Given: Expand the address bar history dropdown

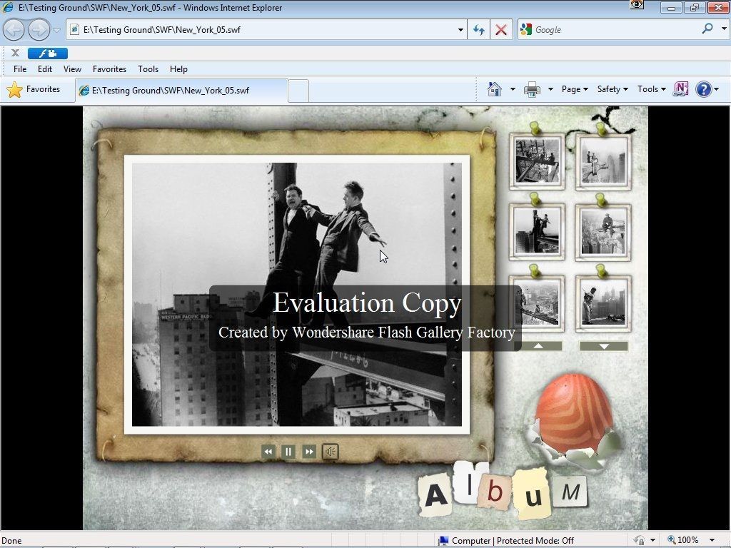Looking at the screenshot, I should (460, 29).
